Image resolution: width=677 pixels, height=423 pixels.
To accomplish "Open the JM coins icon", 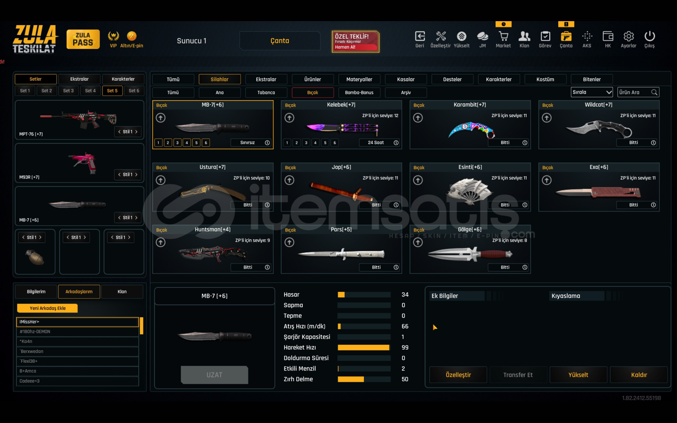I will [x=483, y=36].
